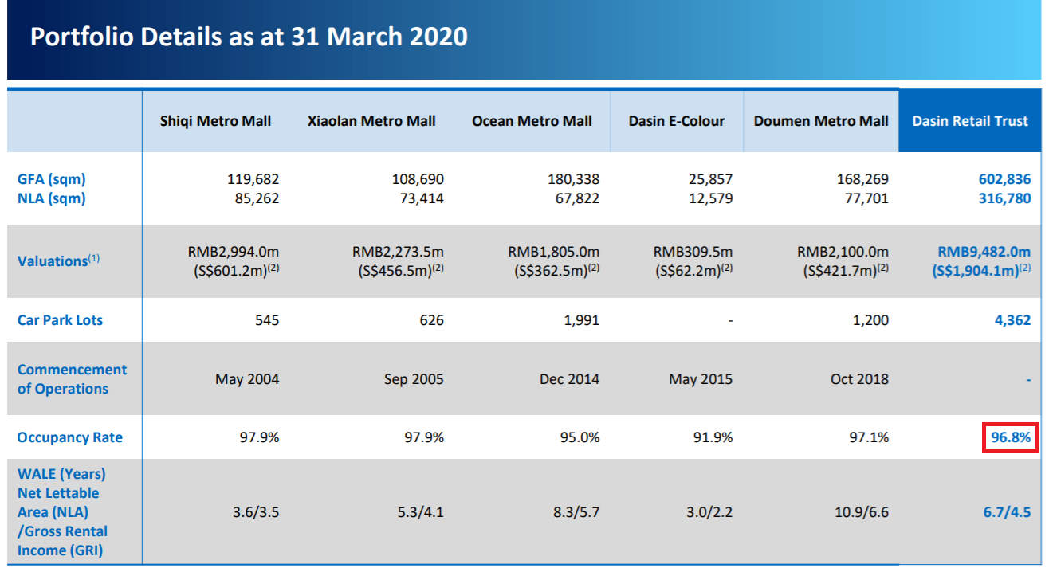Click the Xiaolan Metro Mall column header
The width and height of the screenshot is (1049, 572).
tap(371, 121)
